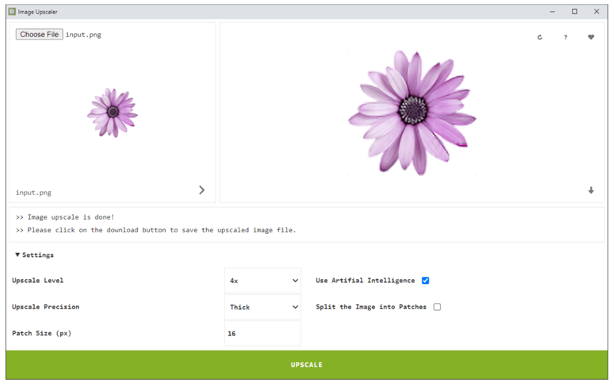Click the right chevron arrow next to input.png
Image resolution: width=614 pixels, height=384 pixels.
tap(202, 190)
